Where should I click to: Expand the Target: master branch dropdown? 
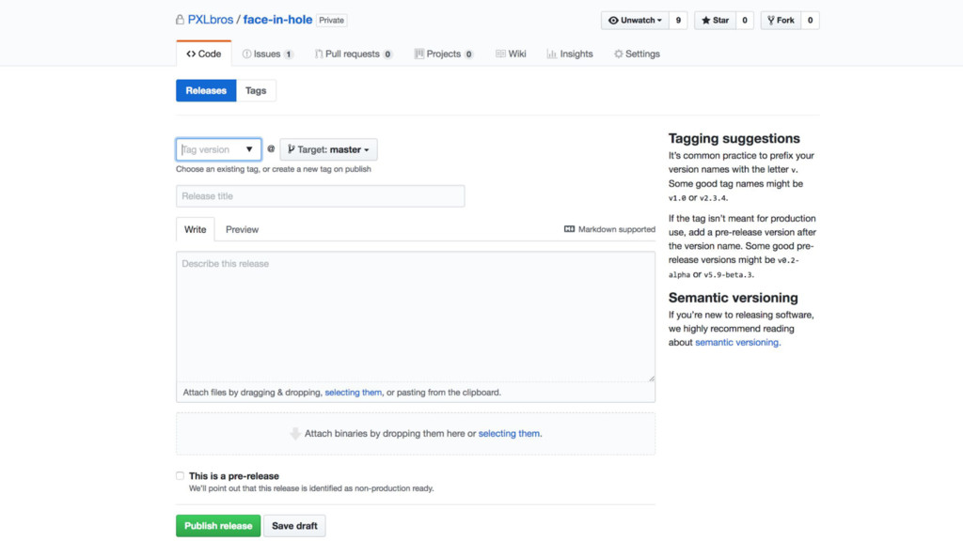pos(328,149)
